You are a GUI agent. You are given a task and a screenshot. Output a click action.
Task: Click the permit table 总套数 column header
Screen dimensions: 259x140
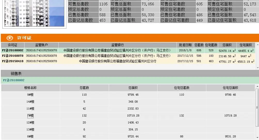199,45
